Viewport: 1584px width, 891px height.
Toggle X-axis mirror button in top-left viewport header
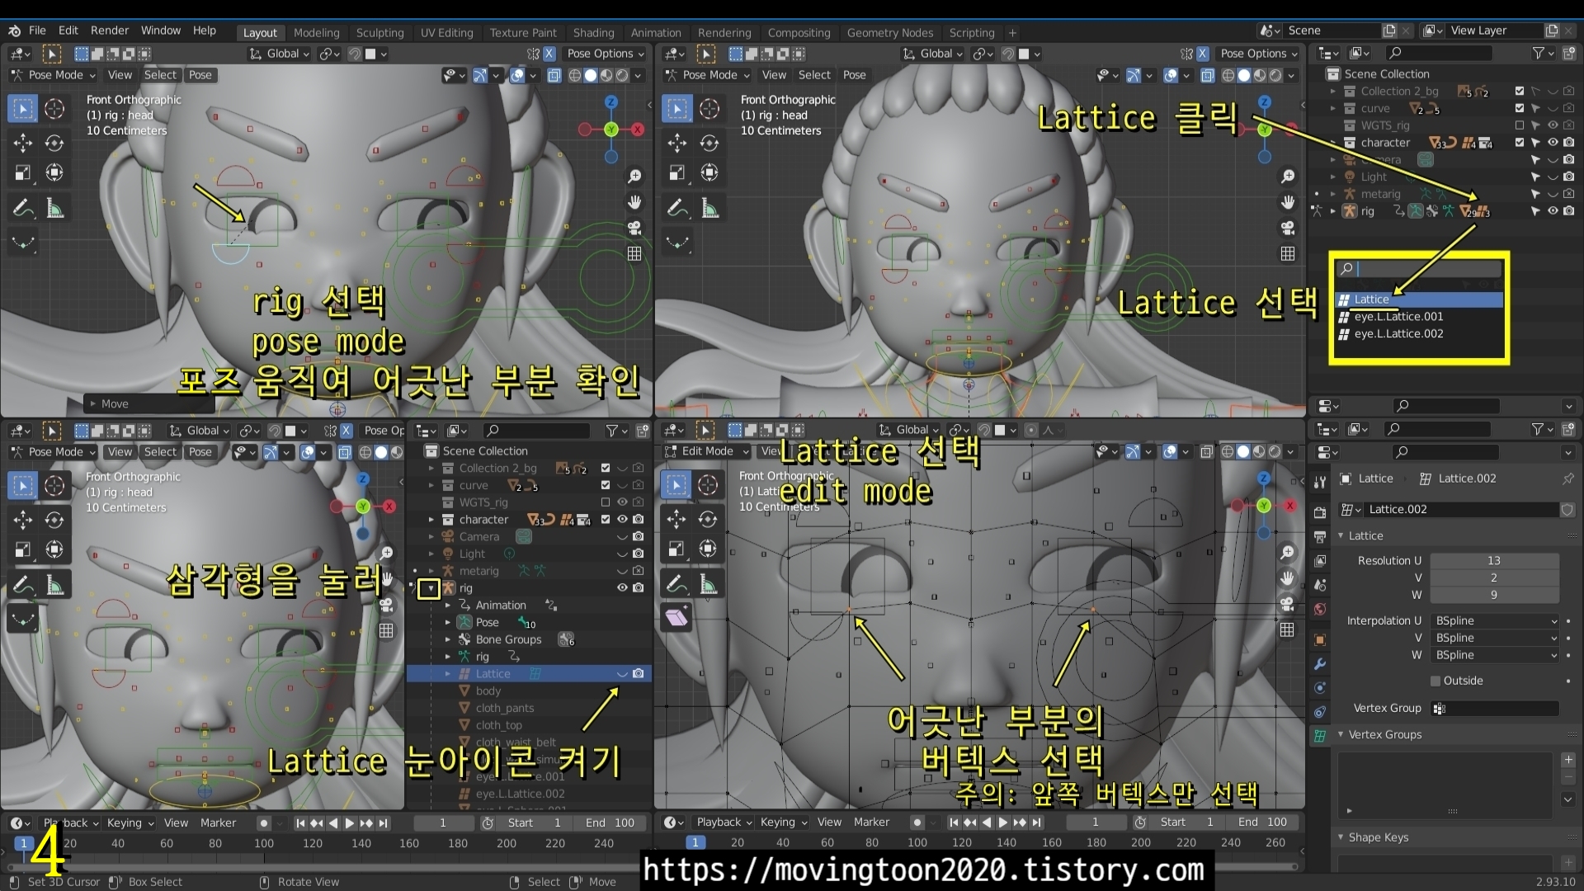[549, 54]
